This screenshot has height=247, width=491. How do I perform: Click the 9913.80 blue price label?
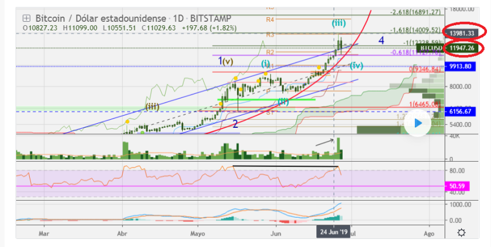[x=460, y=66]
